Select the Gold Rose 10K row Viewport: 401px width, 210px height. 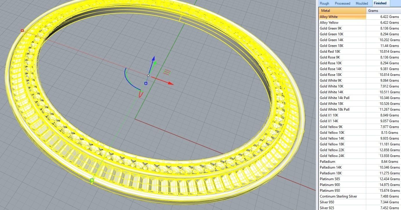click(x=360, y=63)
